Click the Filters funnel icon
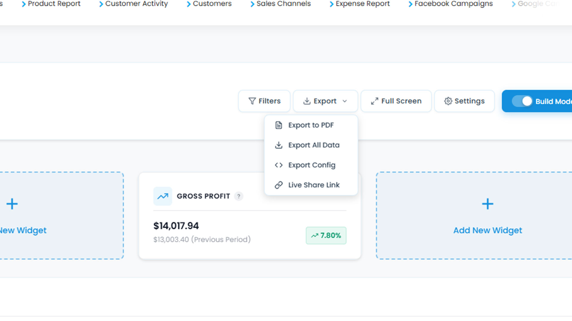This screenshot has height=321, width=572. (252, 101)
